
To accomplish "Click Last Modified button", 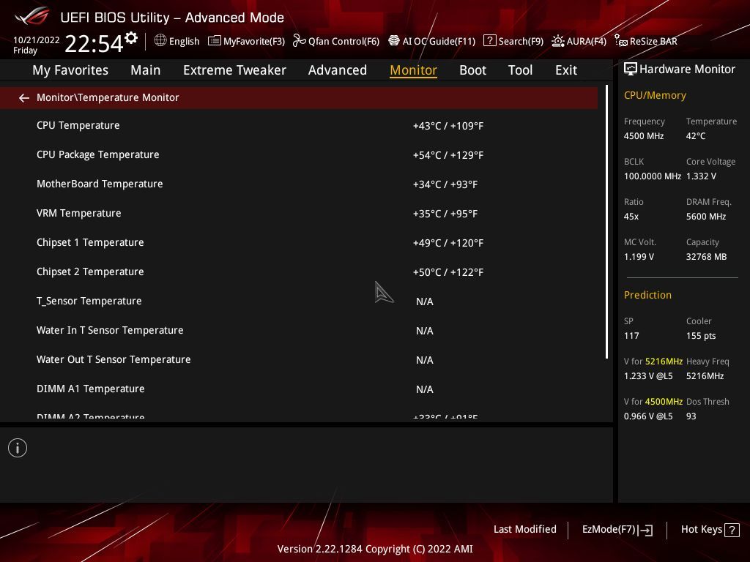I will (524, 530).
